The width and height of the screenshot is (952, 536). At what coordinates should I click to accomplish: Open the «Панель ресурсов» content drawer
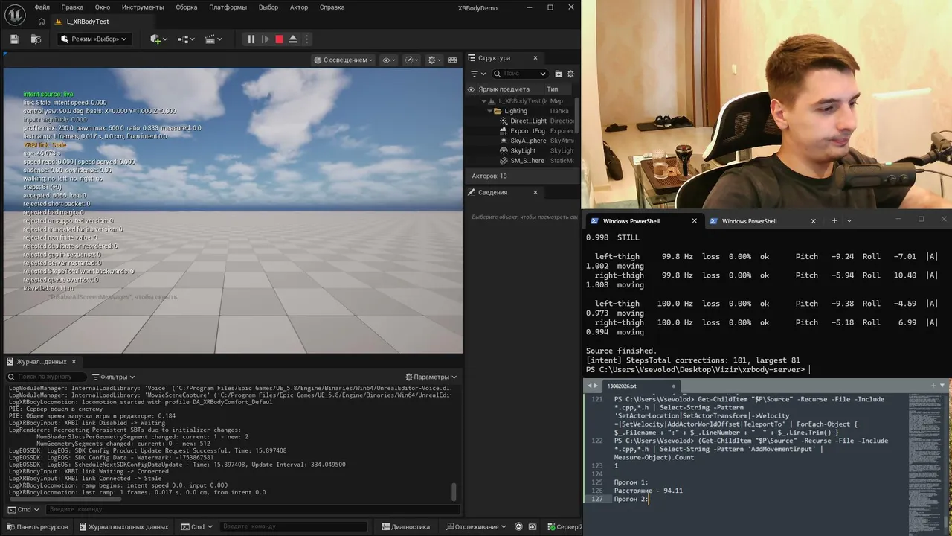36,527
